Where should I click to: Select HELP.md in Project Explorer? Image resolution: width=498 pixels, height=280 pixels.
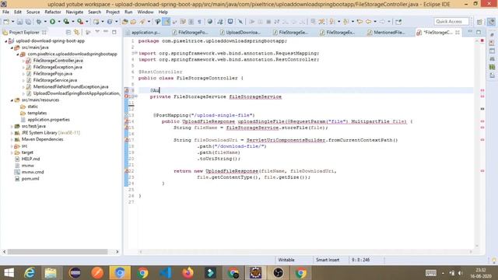(30, 159)
